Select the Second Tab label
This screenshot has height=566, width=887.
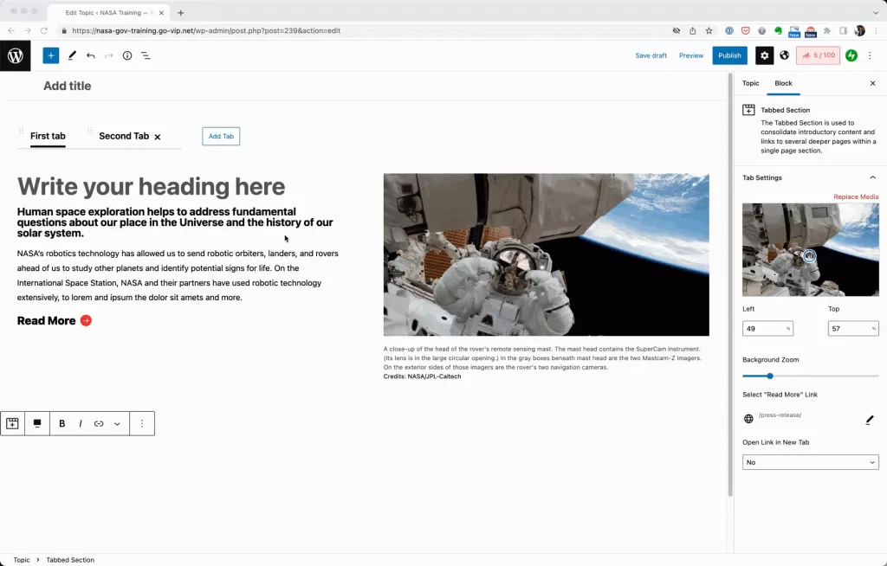coord(124,136)
